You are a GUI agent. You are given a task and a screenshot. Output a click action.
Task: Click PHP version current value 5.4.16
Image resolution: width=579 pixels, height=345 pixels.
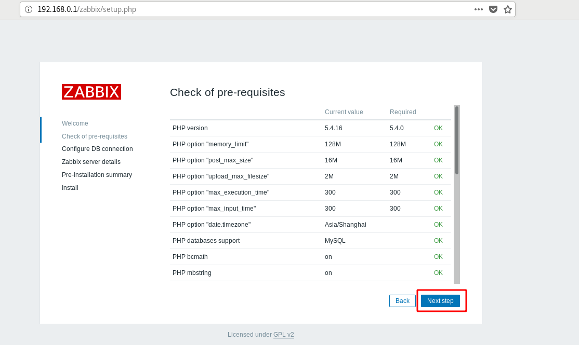tap(334, 128)
